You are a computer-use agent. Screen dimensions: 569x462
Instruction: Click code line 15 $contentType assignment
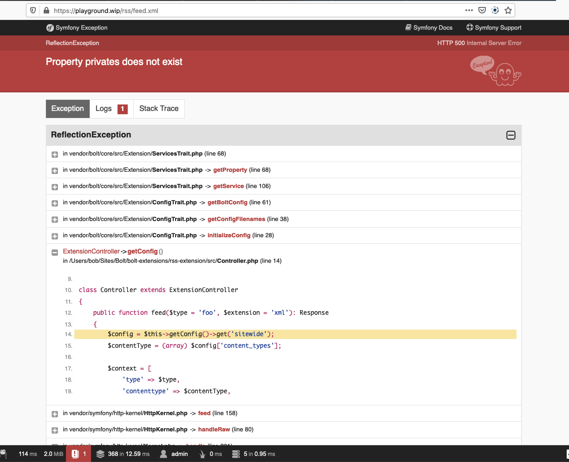pos(195,345)
